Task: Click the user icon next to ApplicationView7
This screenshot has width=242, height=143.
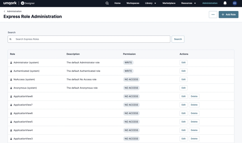Action: point(11,105)
